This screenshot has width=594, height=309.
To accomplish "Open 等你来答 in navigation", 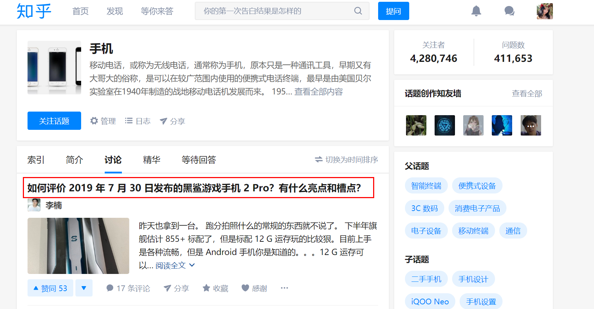I will [x=157, y=11].
